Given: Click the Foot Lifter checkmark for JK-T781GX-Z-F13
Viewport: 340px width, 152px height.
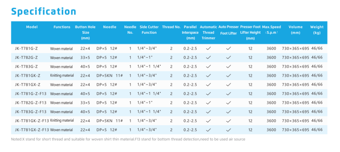Looking at the screenshot, I should [x=228, y=130].
